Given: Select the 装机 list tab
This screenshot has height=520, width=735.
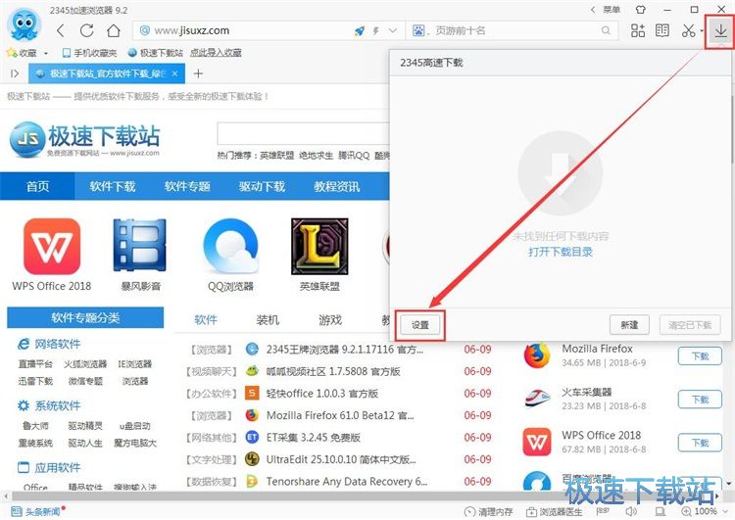Looking at the screenshot, I should pyautogui.click(x=268, y=320).
